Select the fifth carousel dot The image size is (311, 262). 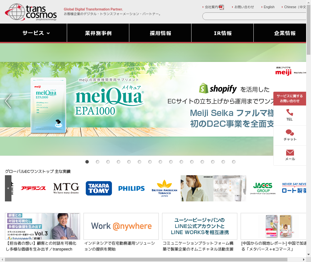(129, 162)
